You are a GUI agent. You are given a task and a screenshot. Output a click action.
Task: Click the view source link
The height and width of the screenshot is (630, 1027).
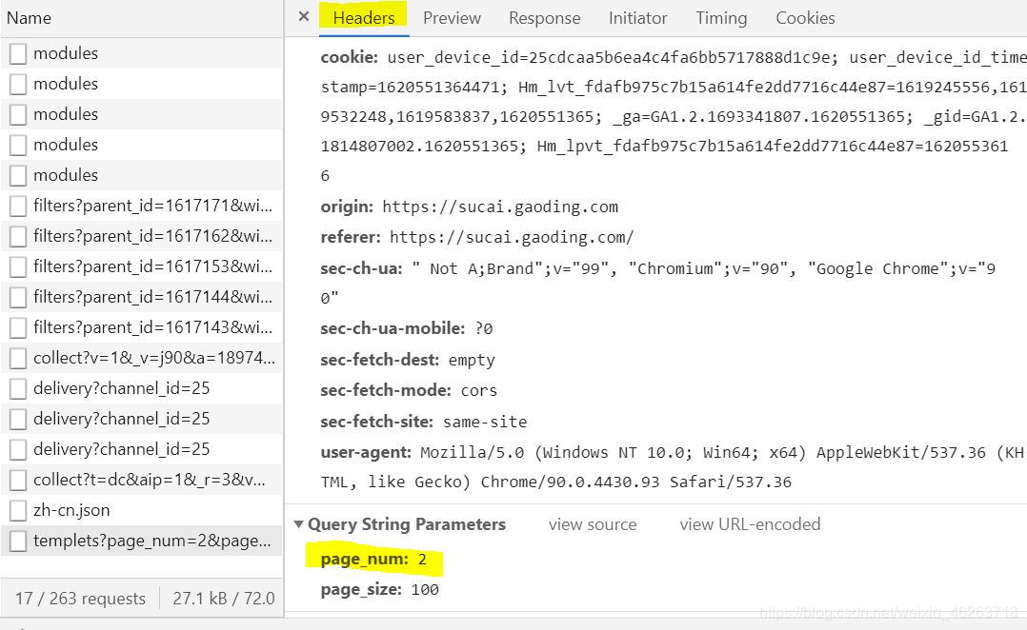(x=592, y=524)
